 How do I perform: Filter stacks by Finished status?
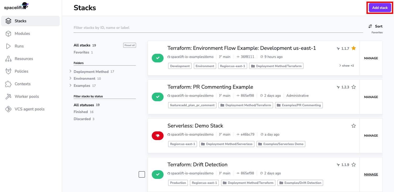point(81,112)
